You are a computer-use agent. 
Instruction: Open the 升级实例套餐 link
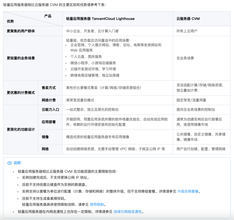point(188,191)
